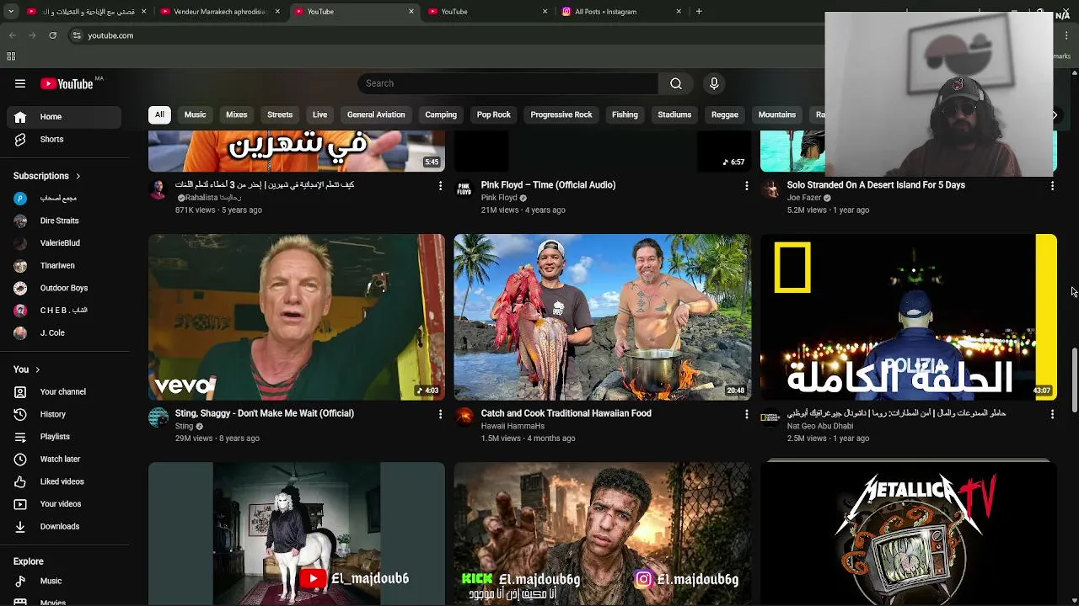Click the page vertical scrollbar thumb

click(x=1074, y=379)
